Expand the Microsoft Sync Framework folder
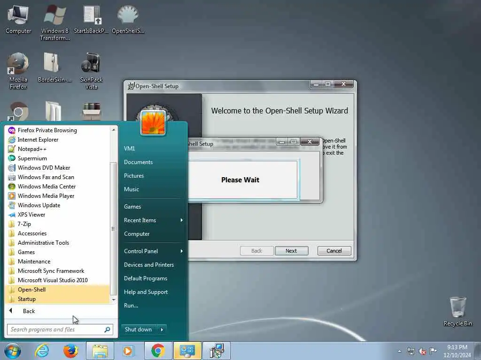The width and height of the screenshot is (481, 360). pos(57,270)
